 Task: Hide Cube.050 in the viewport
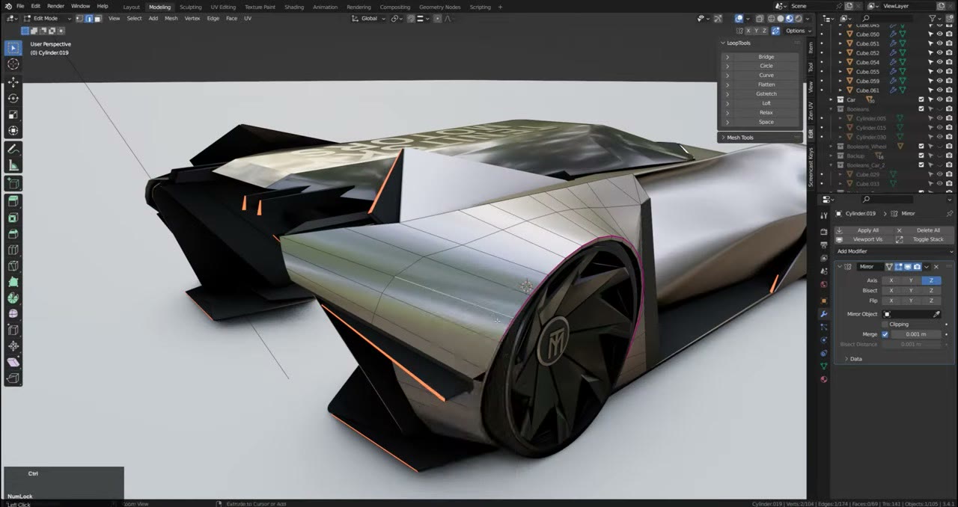pos(940,34)
